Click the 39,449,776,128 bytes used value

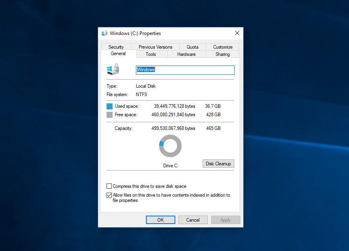tap(174, 106)
